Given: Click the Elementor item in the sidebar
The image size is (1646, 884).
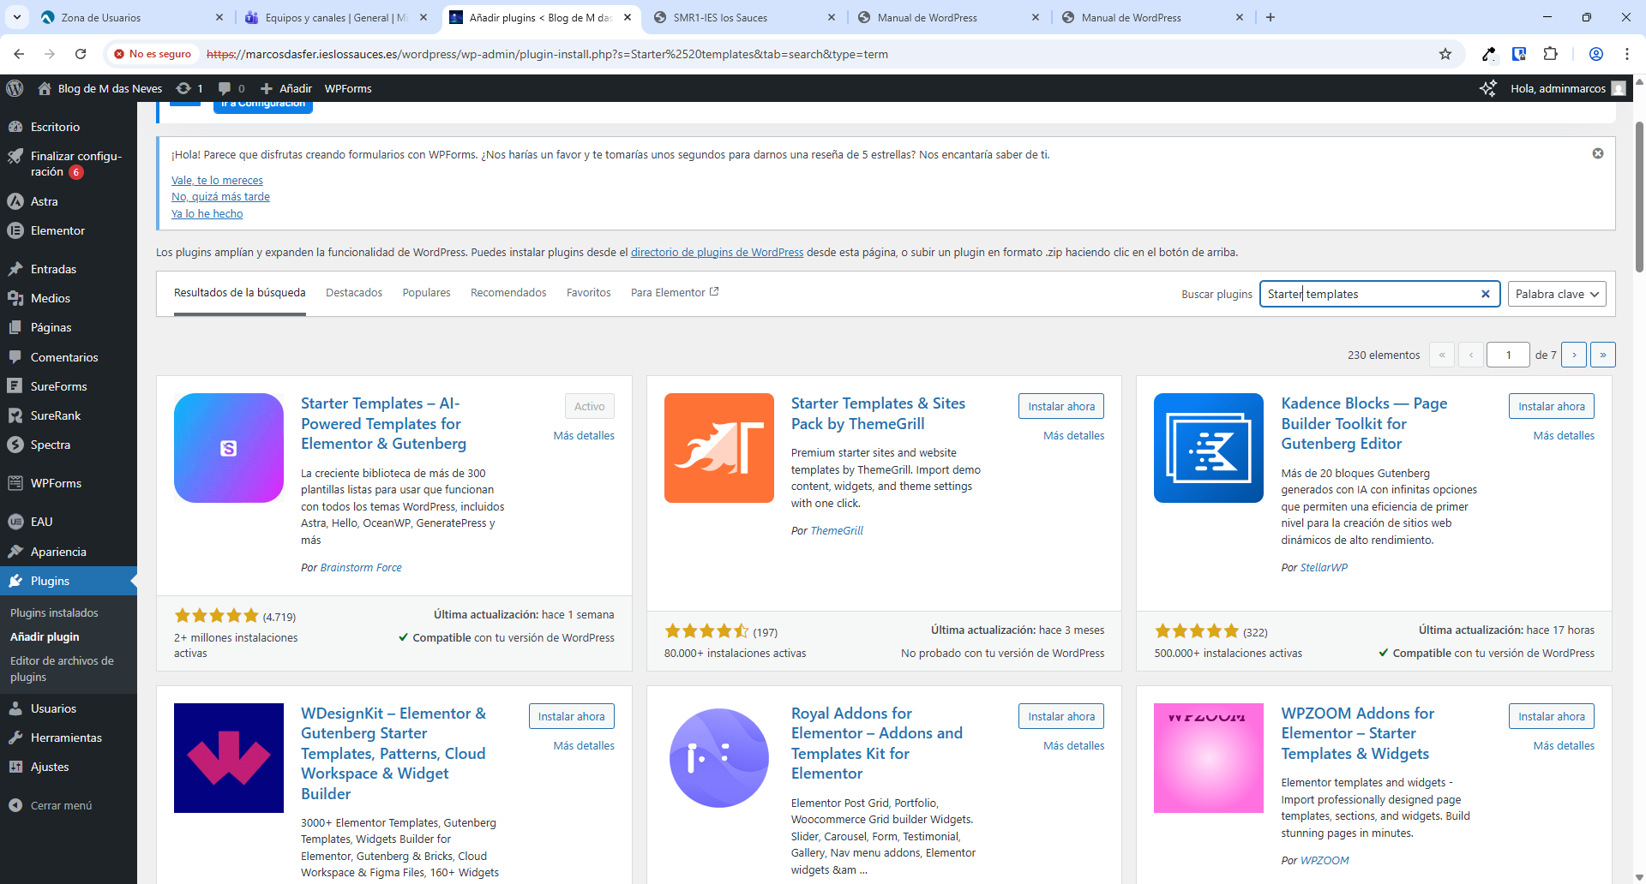Looking at the screenshot, I should (57, 230).
